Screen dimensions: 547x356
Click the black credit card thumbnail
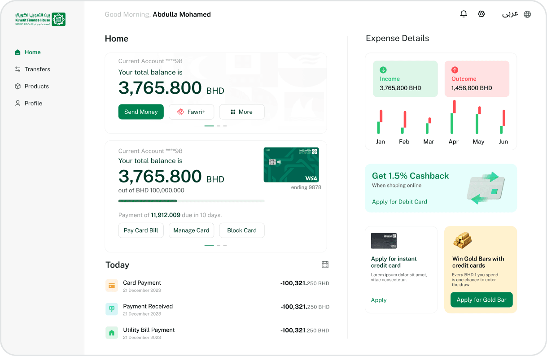click(x=384, y=241)
